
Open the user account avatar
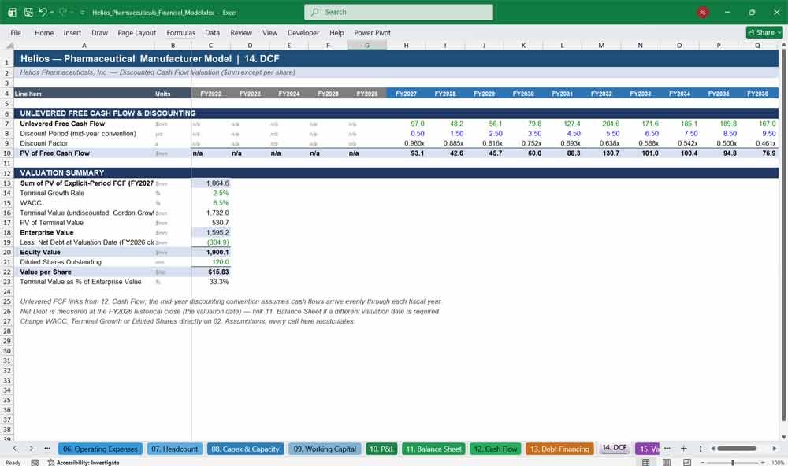coord(703,12)
